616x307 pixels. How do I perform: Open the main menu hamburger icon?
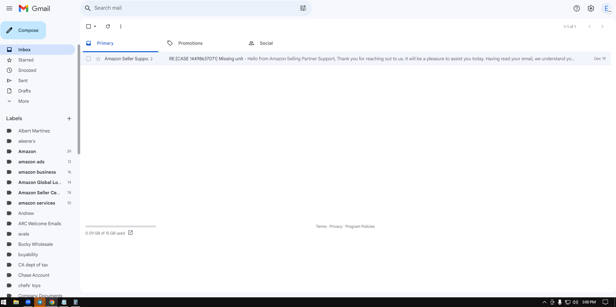click(x=9, y=8)
